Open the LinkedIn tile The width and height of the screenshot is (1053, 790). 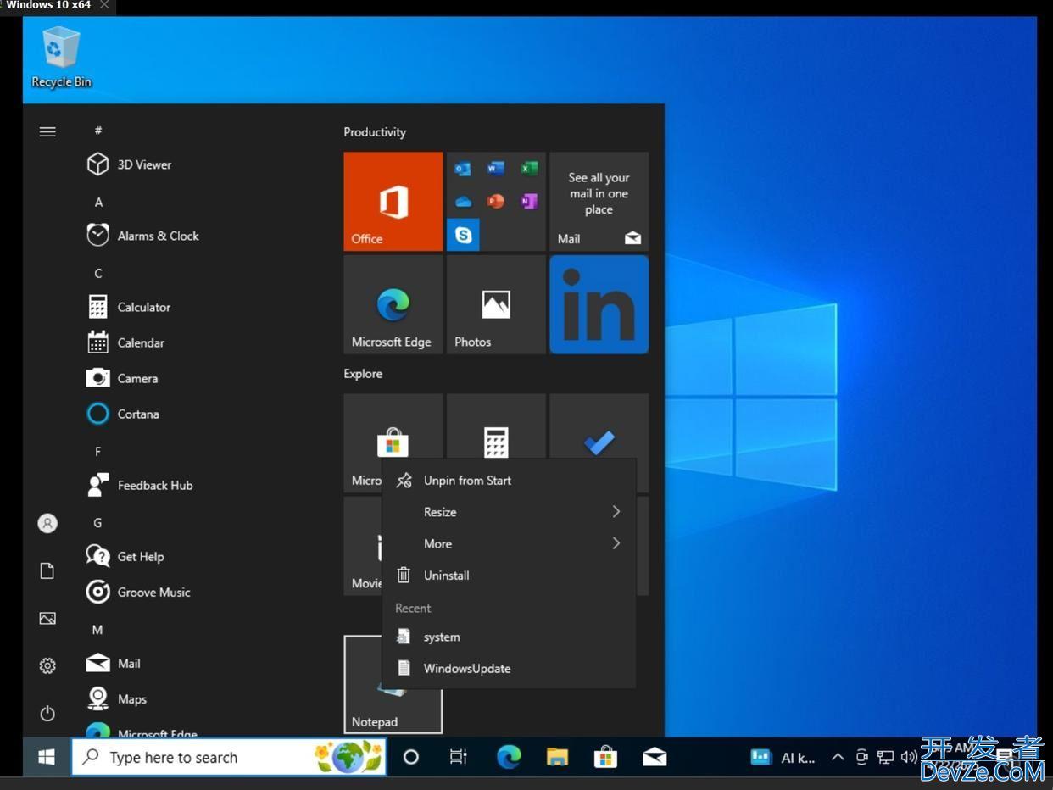(x=599, y=304)
